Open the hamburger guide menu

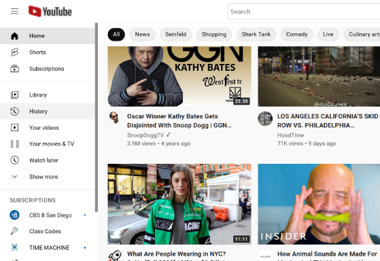click(x=14, y=11)
